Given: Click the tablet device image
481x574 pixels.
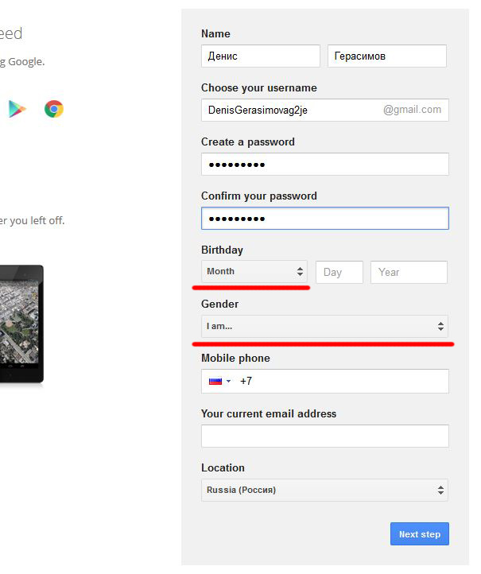Looking at the screenshot, I should [21, 324].
